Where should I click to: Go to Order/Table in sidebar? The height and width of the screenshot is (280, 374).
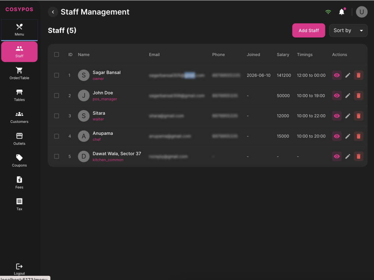point(19,73)
